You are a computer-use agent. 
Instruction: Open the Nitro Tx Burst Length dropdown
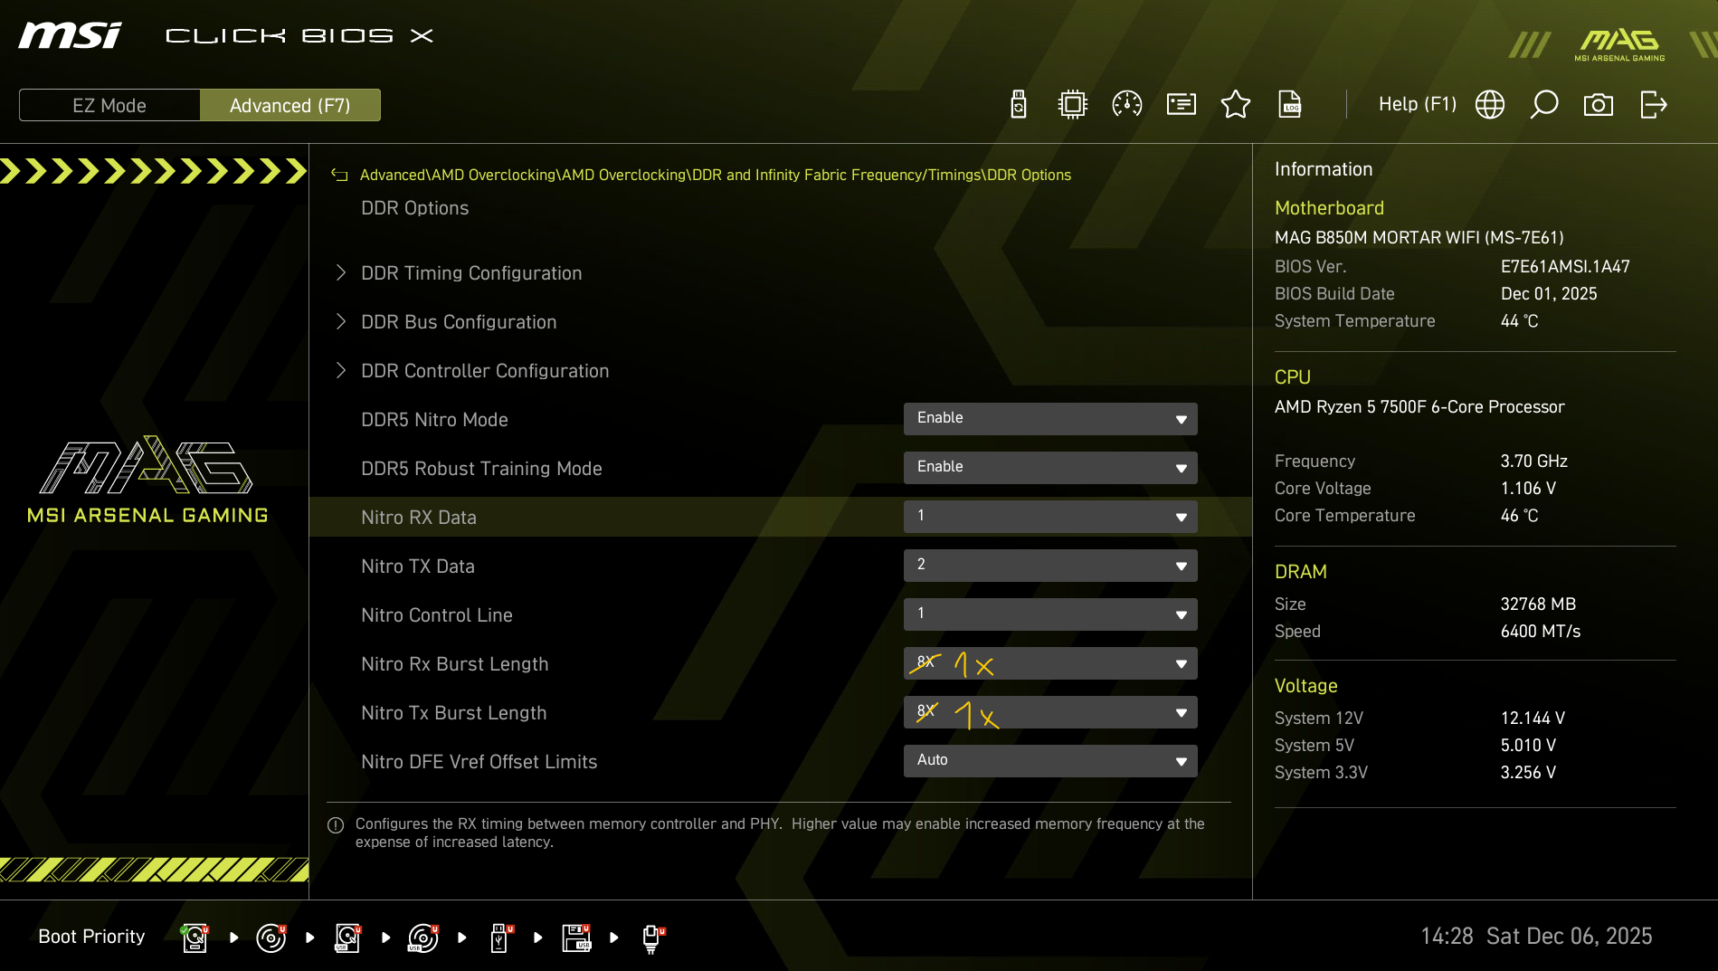coord(1050,712)
